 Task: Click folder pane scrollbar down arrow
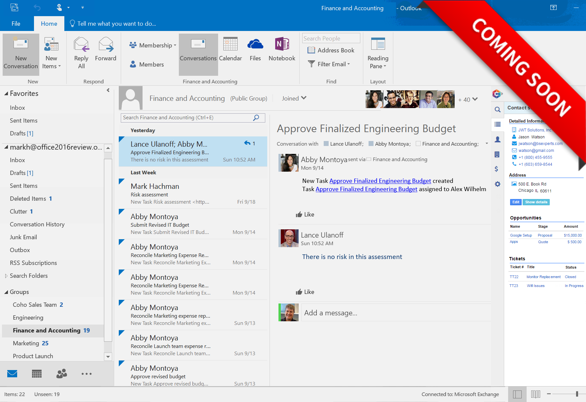coord(108,357)
